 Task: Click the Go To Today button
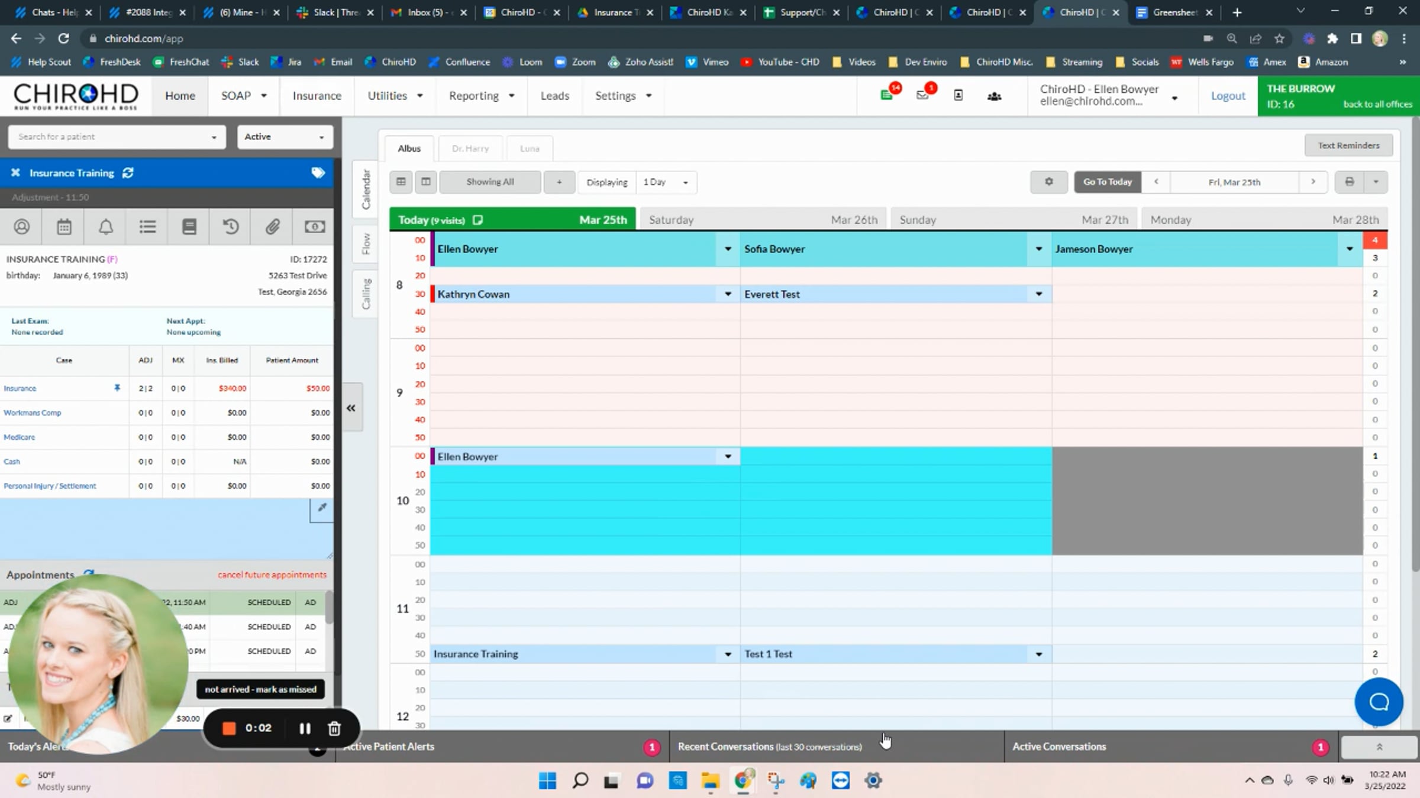pyautogui.click(x=1107, y=182)
